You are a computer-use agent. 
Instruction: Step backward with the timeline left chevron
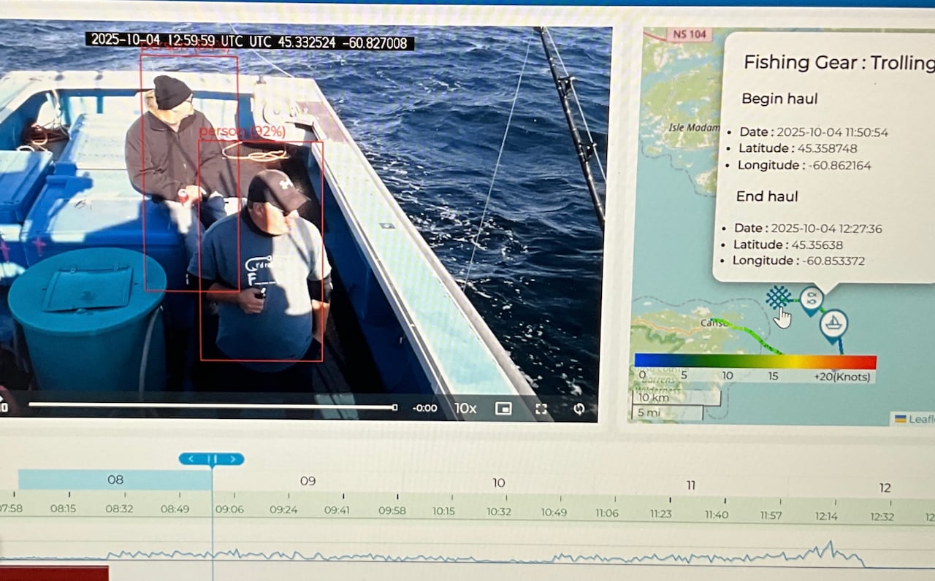click(192, 460)
